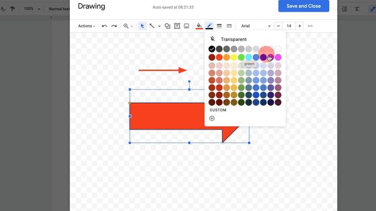
Task: Pick the cyan swatch
Action: click(249, 57)
